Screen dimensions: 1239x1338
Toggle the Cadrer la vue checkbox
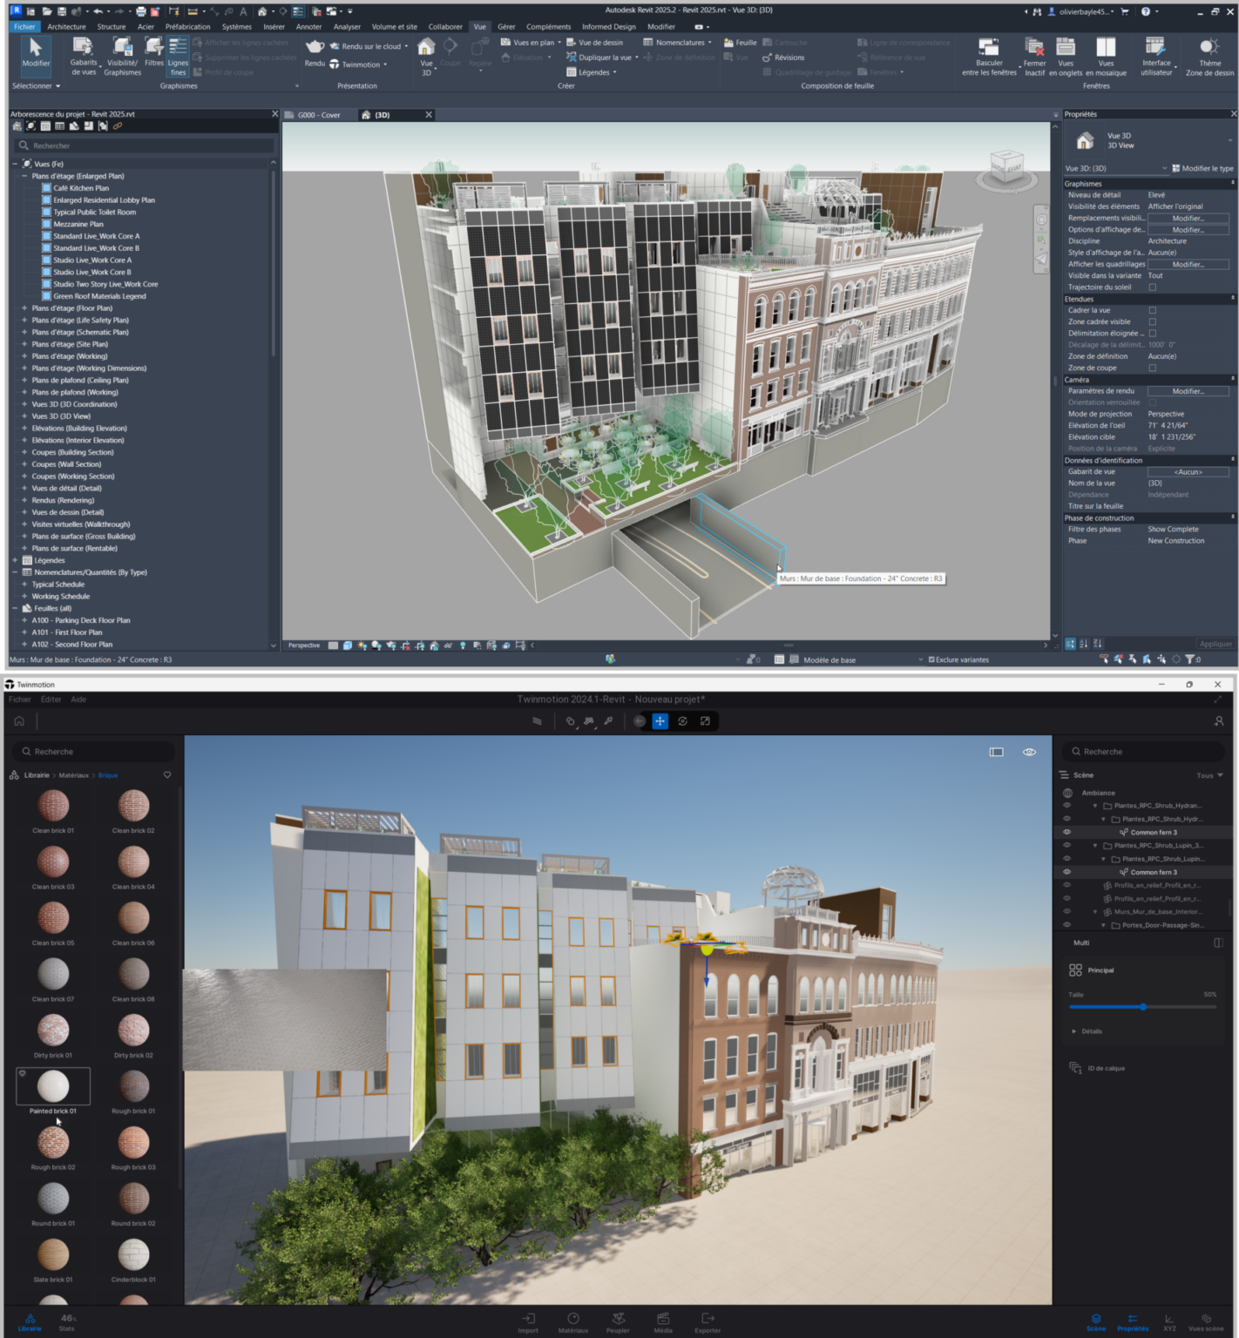(x=1153, y=309)
